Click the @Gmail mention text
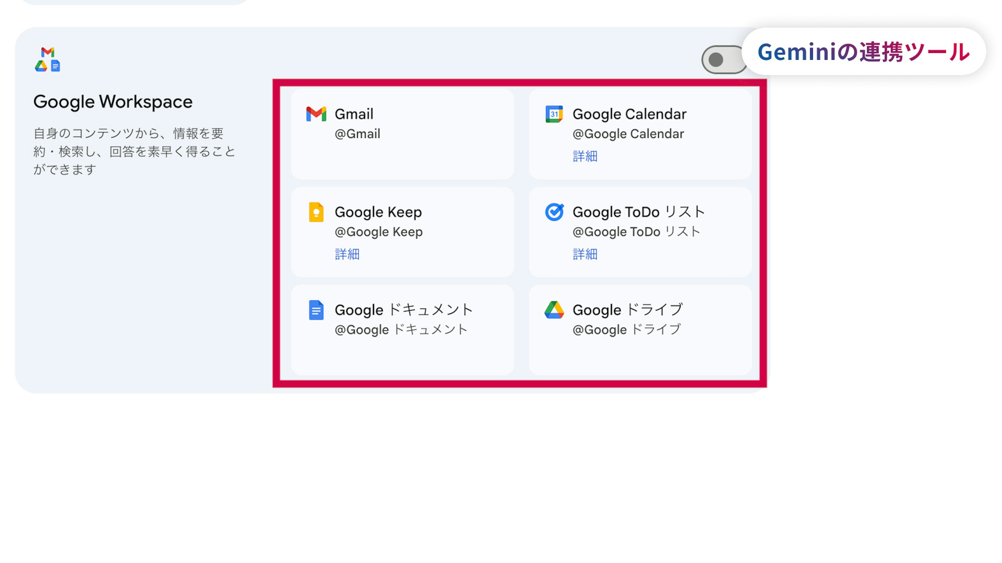The image size is (1002, 563). coord(357,134)
